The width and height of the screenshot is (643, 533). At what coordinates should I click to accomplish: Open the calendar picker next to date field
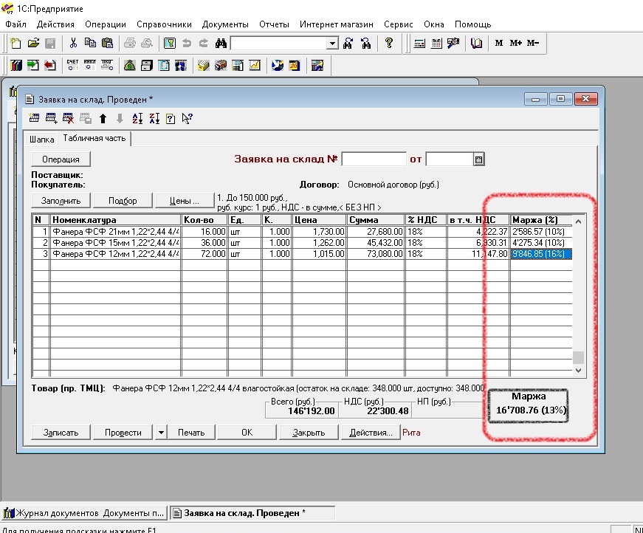478,159
